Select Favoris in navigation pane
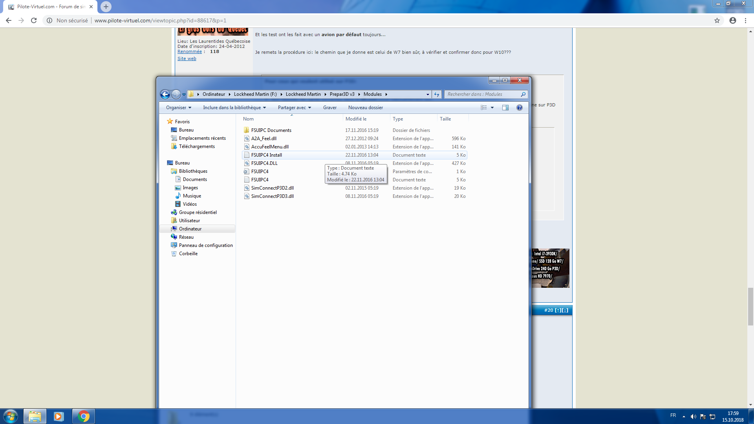The width and height of the screenshot is (754, 424). tap(182, 122)
